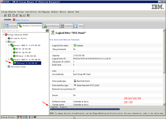The width and height of the screenshot is (166, 119).
Task: Switch to the Hardware tab
Action: [66, 26]
